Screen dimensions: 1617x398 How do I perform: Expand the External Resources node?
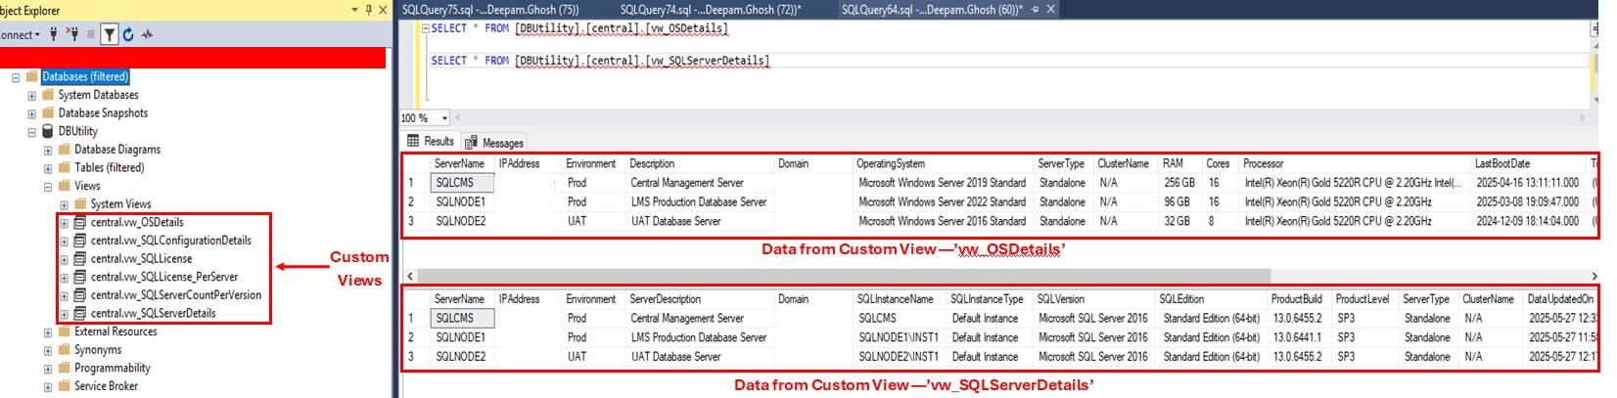tap(48, 332)
